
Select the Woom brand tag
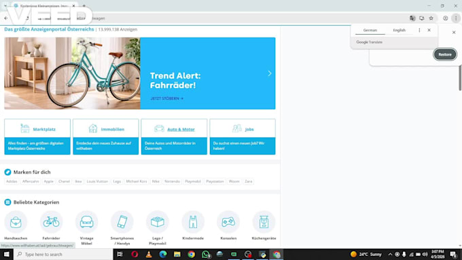click(x=234, y=181)
